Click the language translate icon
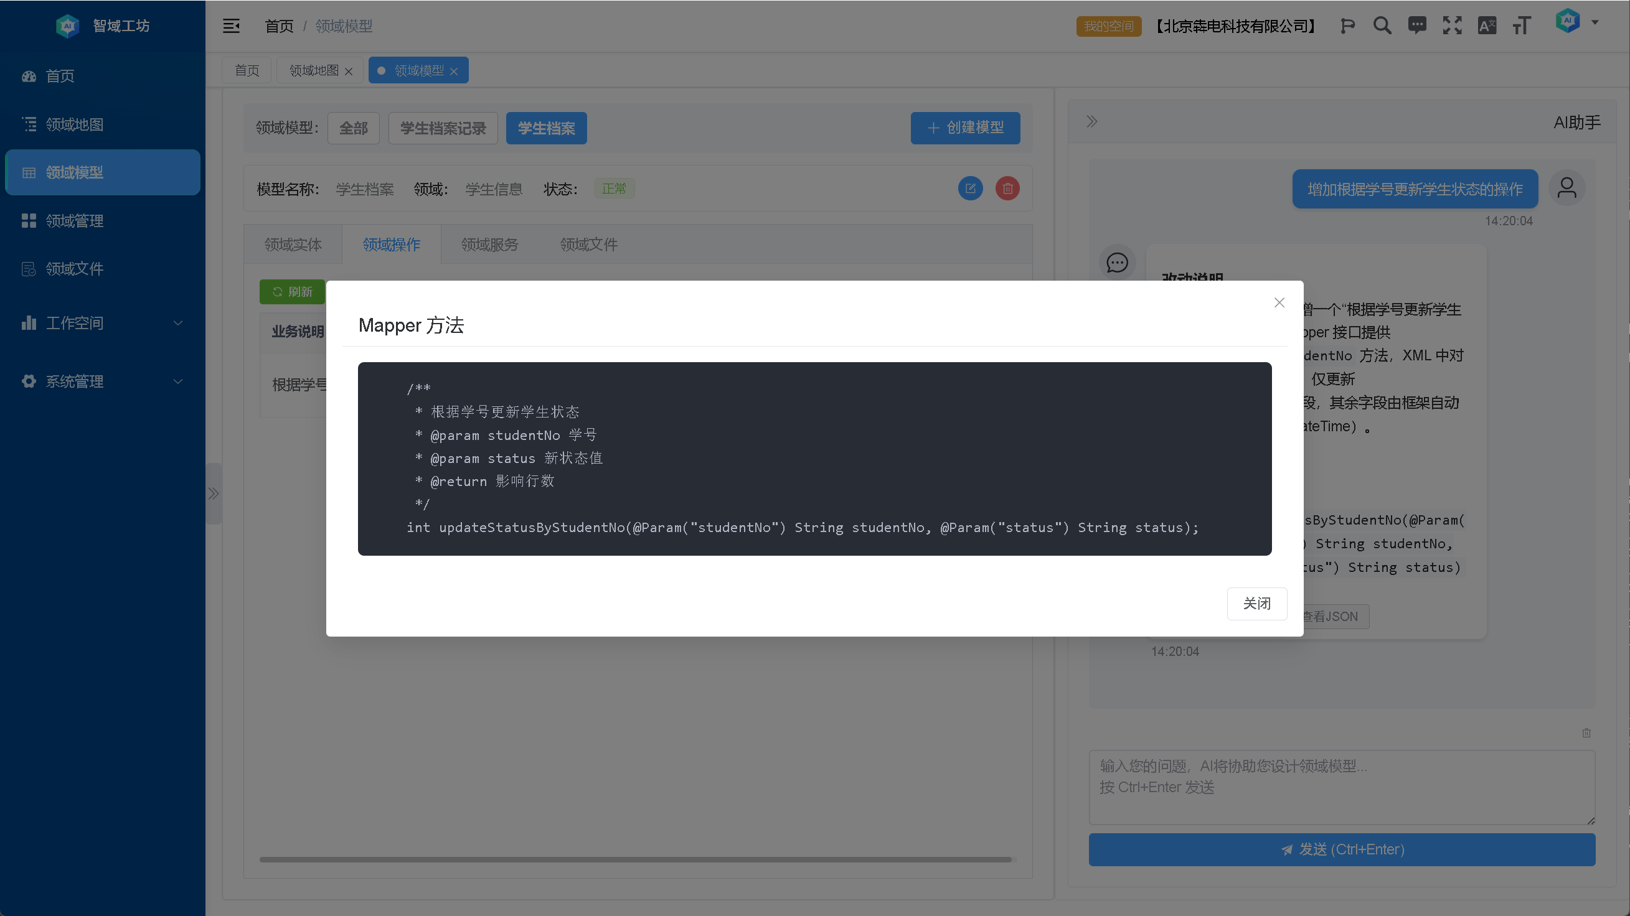Viewport: 1630px width, 916px height. [1486, 26]
